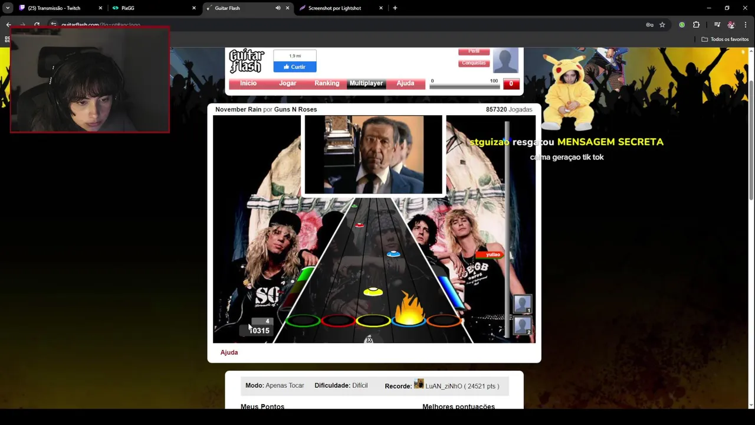Viewport: 755px width, 425px height.
Task: Click the profile avatar placeholder picture
Action: [x=505, y=60]
